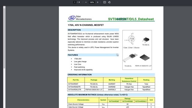Image resolution: width=192 pixels, height=108 pixels.
Task: Click the Packing column header
Action: pos(146,80)
